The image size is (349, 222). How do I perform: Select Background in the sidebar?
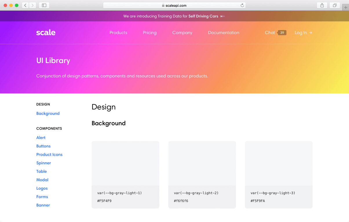tap(48, 113)
